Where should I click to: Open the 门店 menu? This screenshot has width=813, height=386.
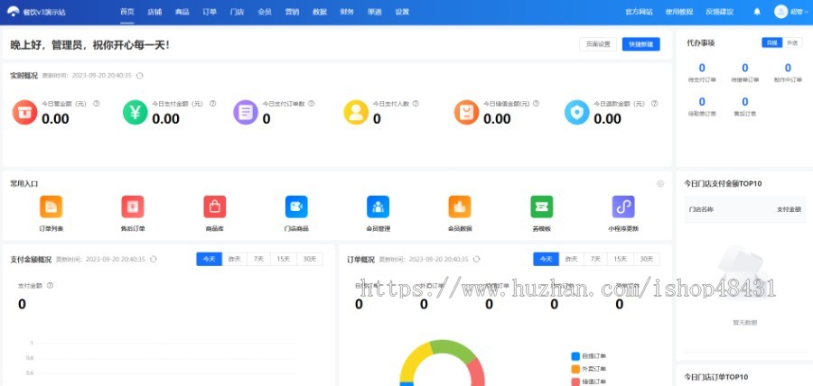237,12
